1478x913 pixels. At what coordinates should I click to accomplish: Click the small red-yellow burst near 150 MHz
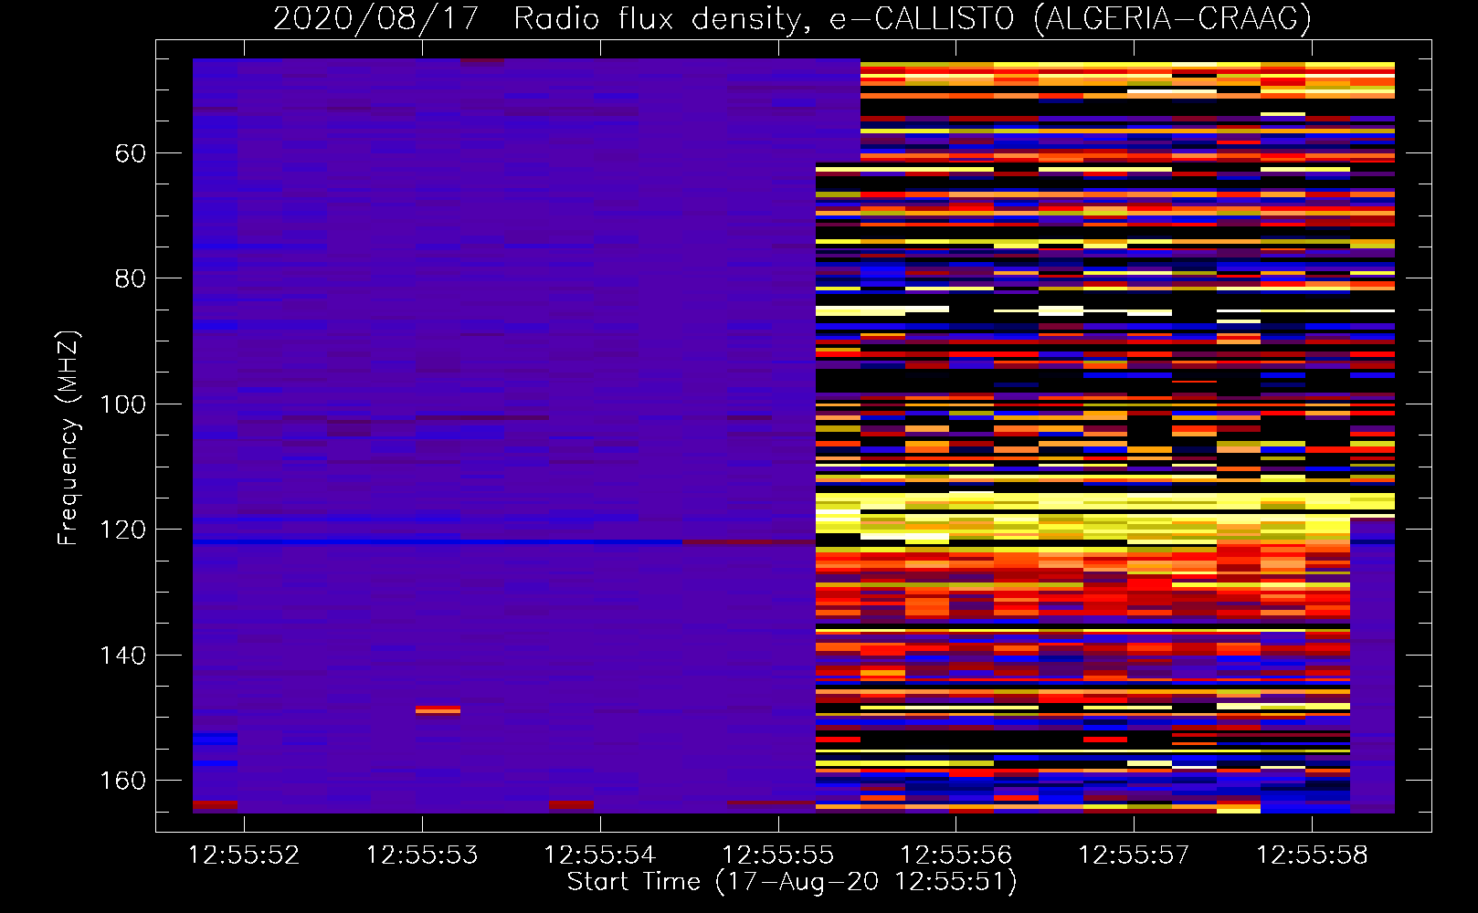tap(438, 709)
